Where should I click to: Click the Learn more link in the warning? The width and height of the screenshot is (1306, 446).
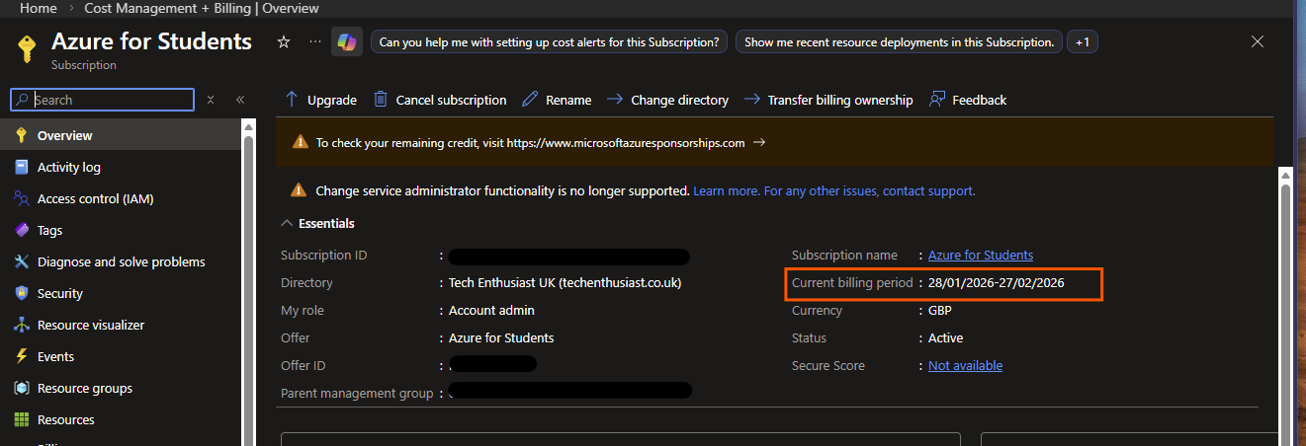tap(726, 191)
